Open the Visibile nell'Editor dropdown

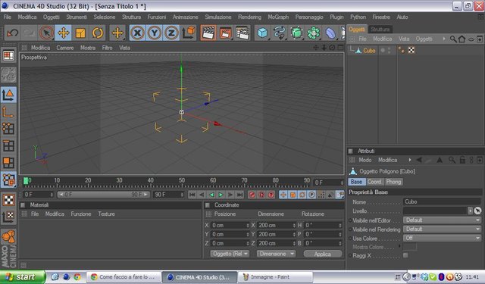[442, 220]
